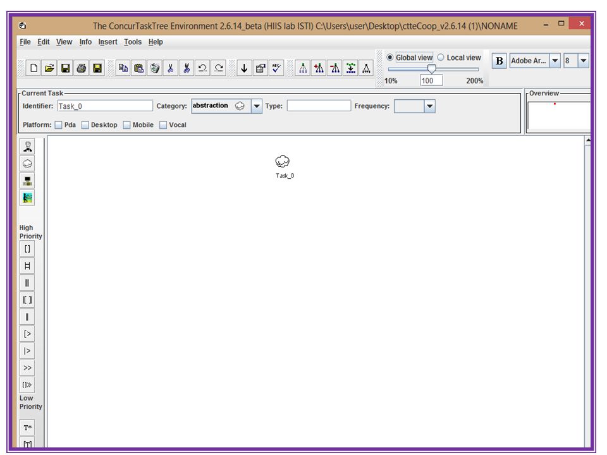Select the abstraction cloud task icon

[x=27, y=164]
